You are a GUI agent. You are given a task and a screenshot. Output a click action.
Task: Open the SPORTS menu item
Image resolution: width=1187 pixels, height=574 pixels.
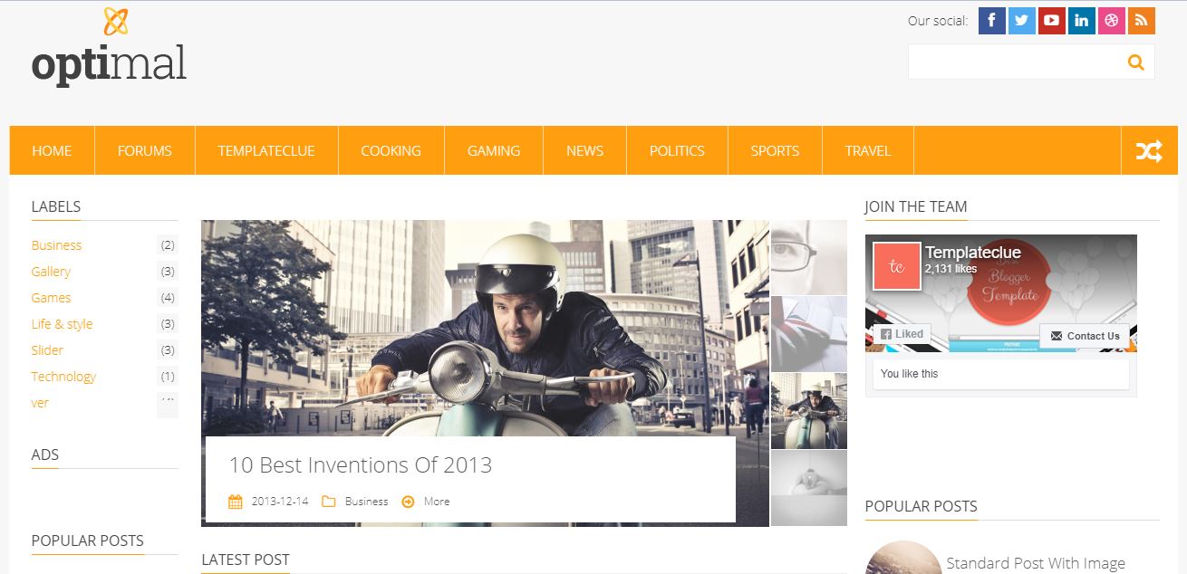click(x=775, y=151)
